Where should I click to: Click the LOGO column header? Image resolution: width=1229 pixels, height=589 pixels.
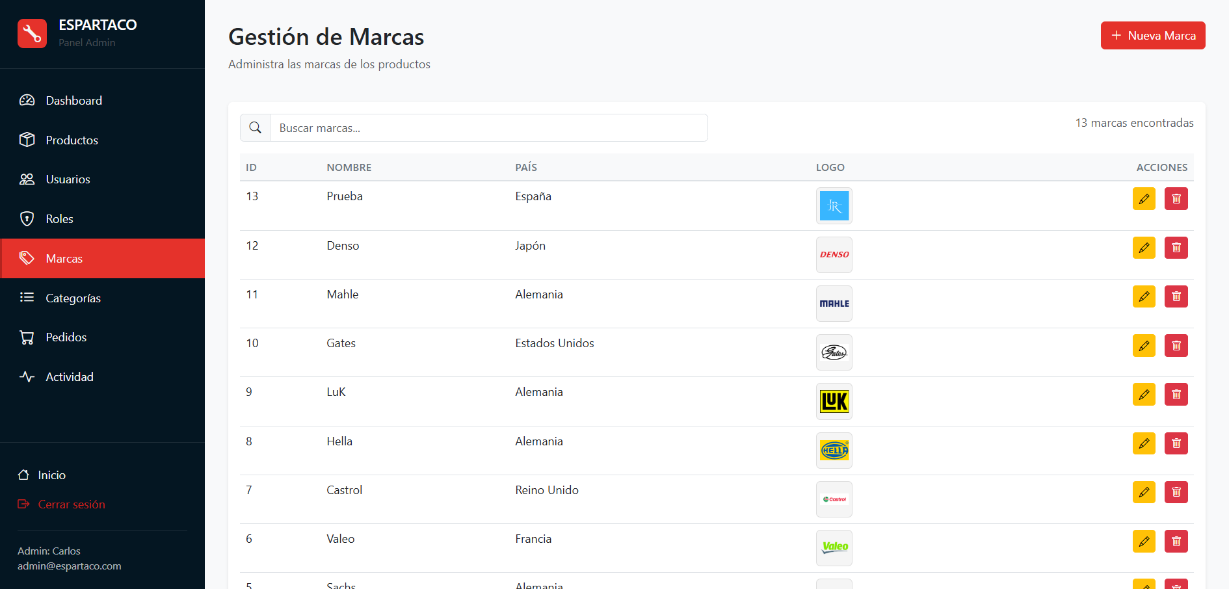pyautogui.click(x=830, y=168)
